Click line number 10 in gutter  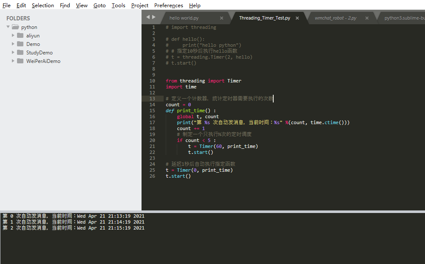coord(152,81)
